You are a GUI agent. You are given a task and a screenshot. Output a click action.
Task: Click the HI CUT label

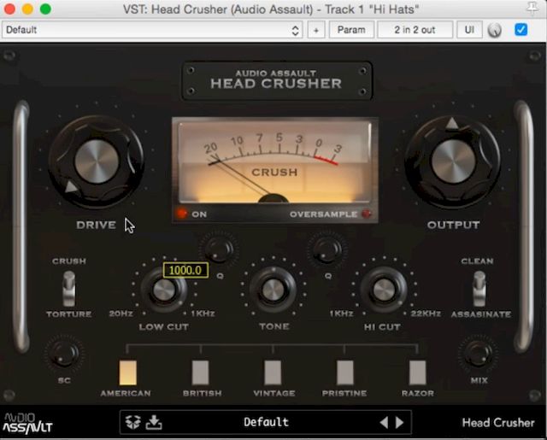click(382, 326)
